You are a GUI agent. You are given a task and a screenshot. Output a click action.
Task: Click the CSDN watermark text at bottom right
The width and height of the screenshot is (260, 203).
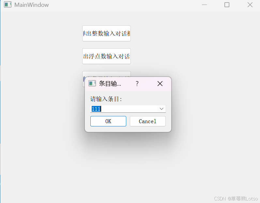pyautogui.click(x=236, y=198)
